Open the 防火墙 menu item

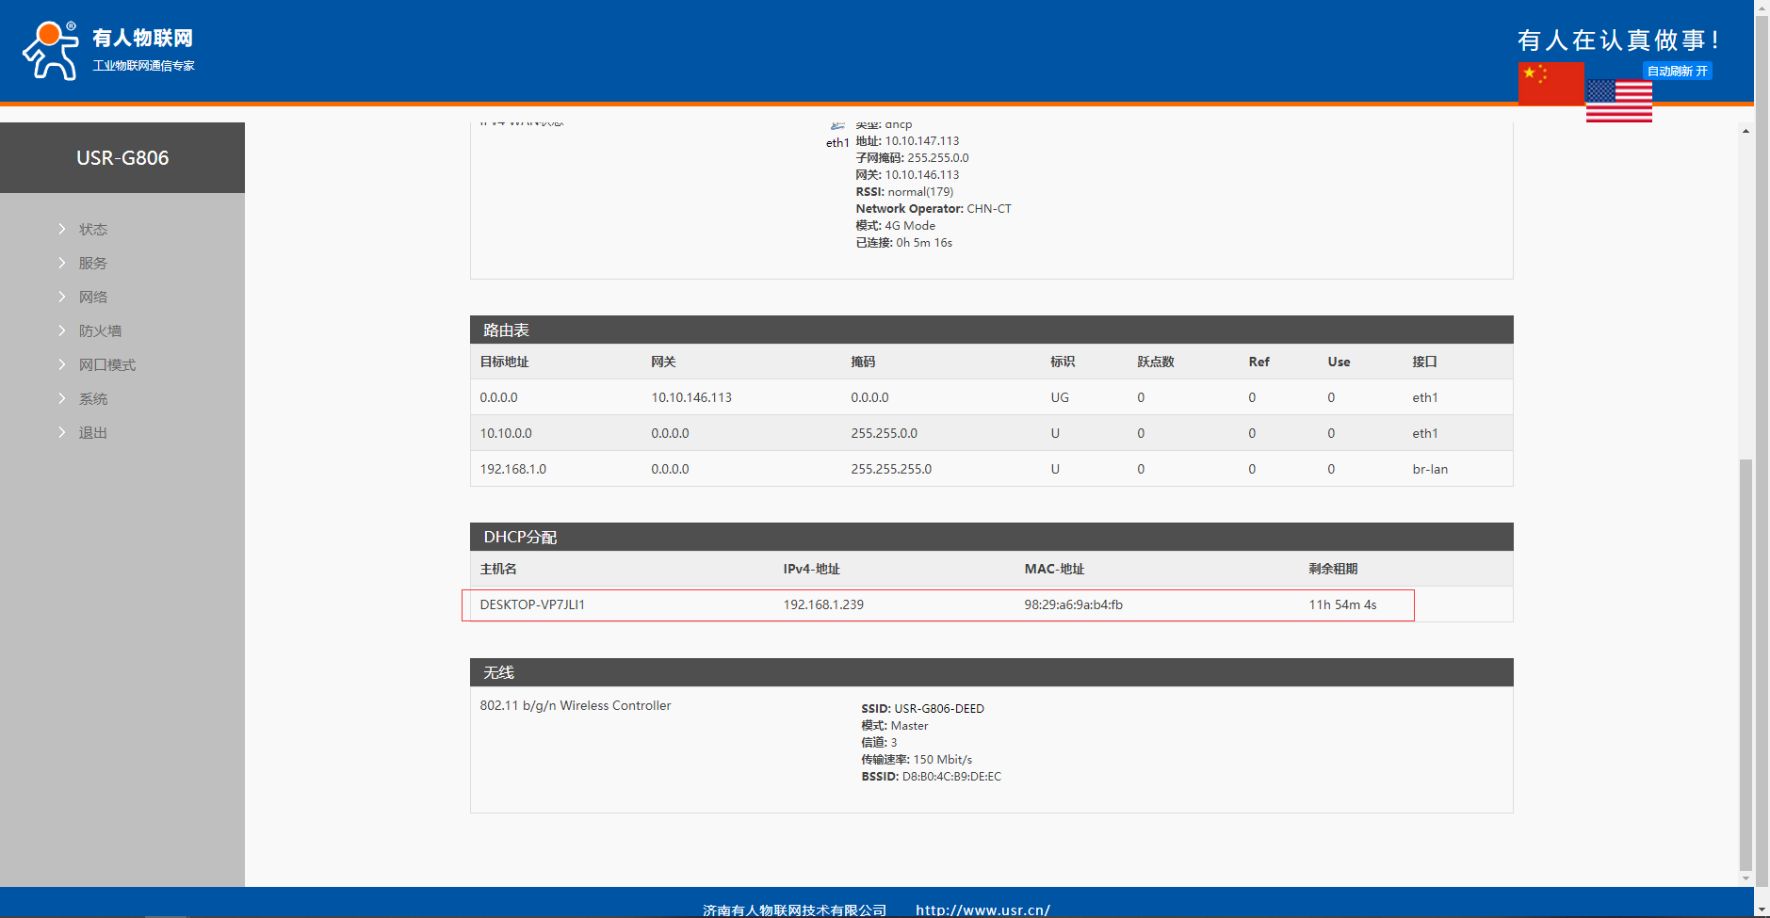(100, 330)
